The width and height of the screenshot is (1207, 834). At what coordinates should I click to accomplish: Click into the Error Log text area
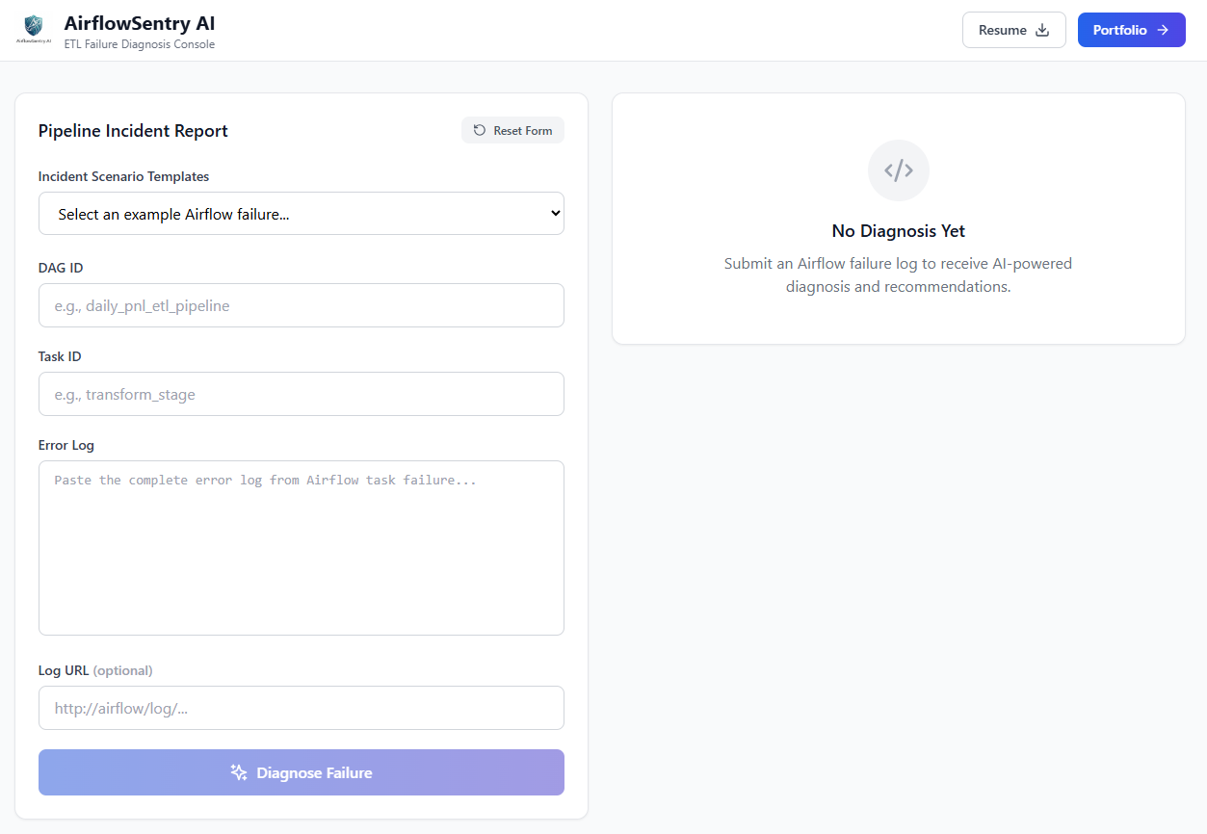(302, 548)
